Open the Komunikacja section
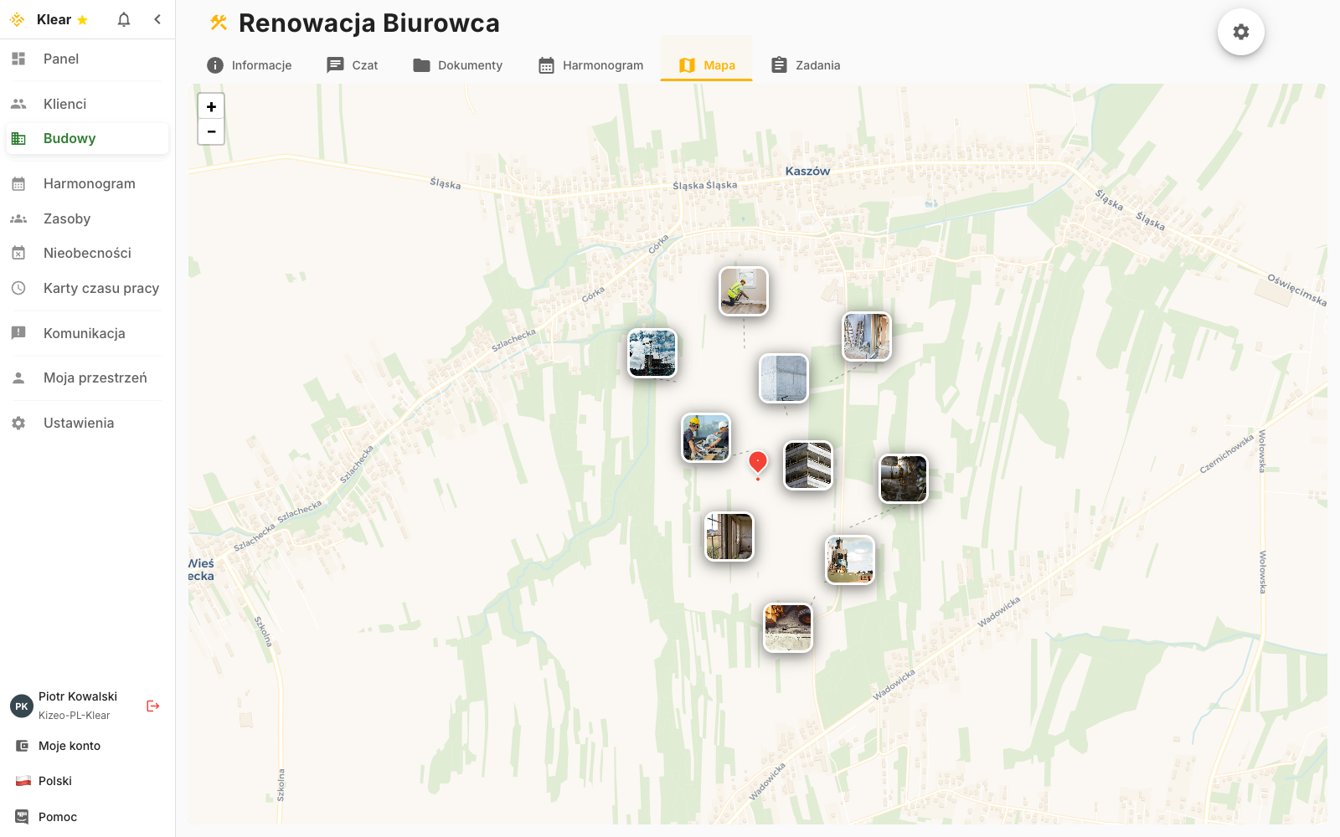Image resolution: width=1340 pixels, height=837 pixels. coord(84,333)
